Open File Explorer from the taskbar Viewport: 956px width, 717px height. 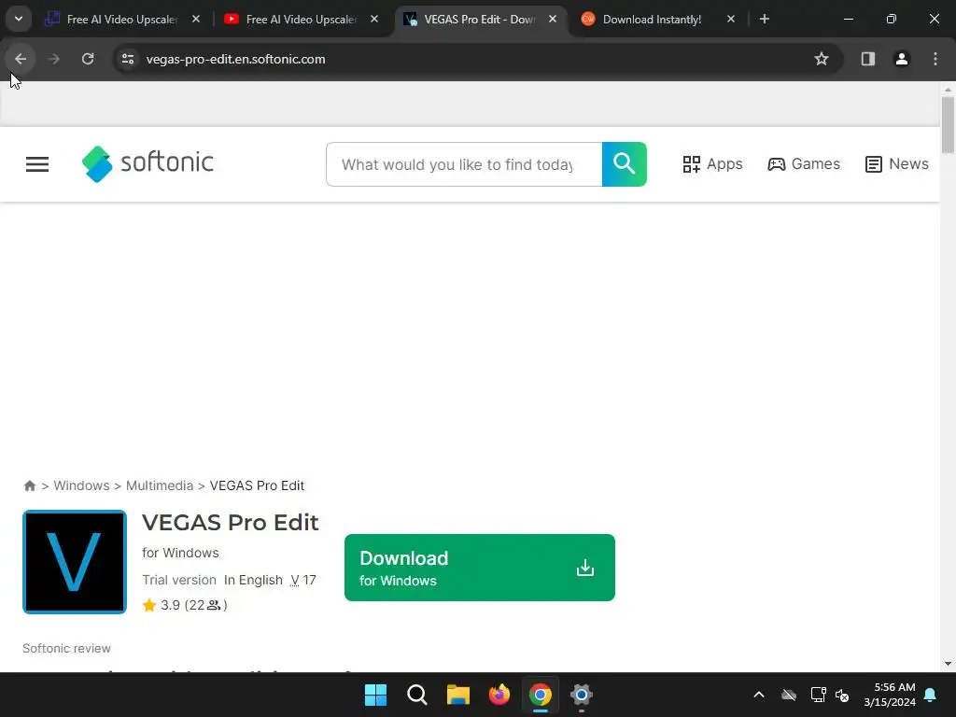click(x=457, y=695)
